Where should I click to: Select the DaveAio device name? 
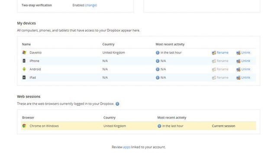(x=35, y=52)
